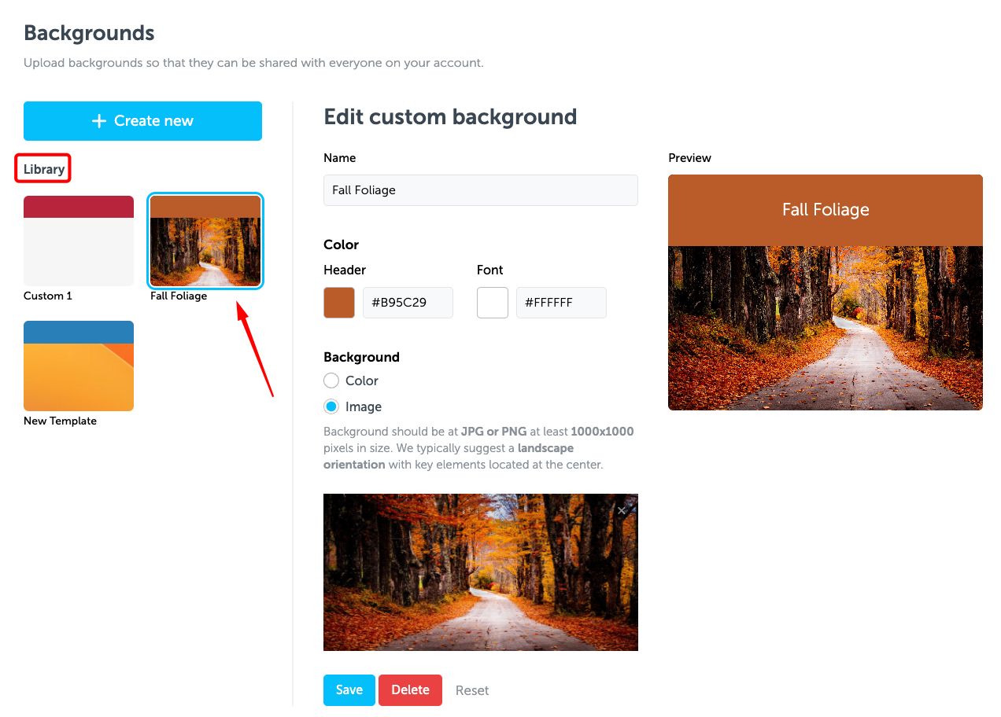Viewport: 1001px width, 717px height.
Task: Click the Name input field
Action: pyautogui.click(x=480, y=189)
